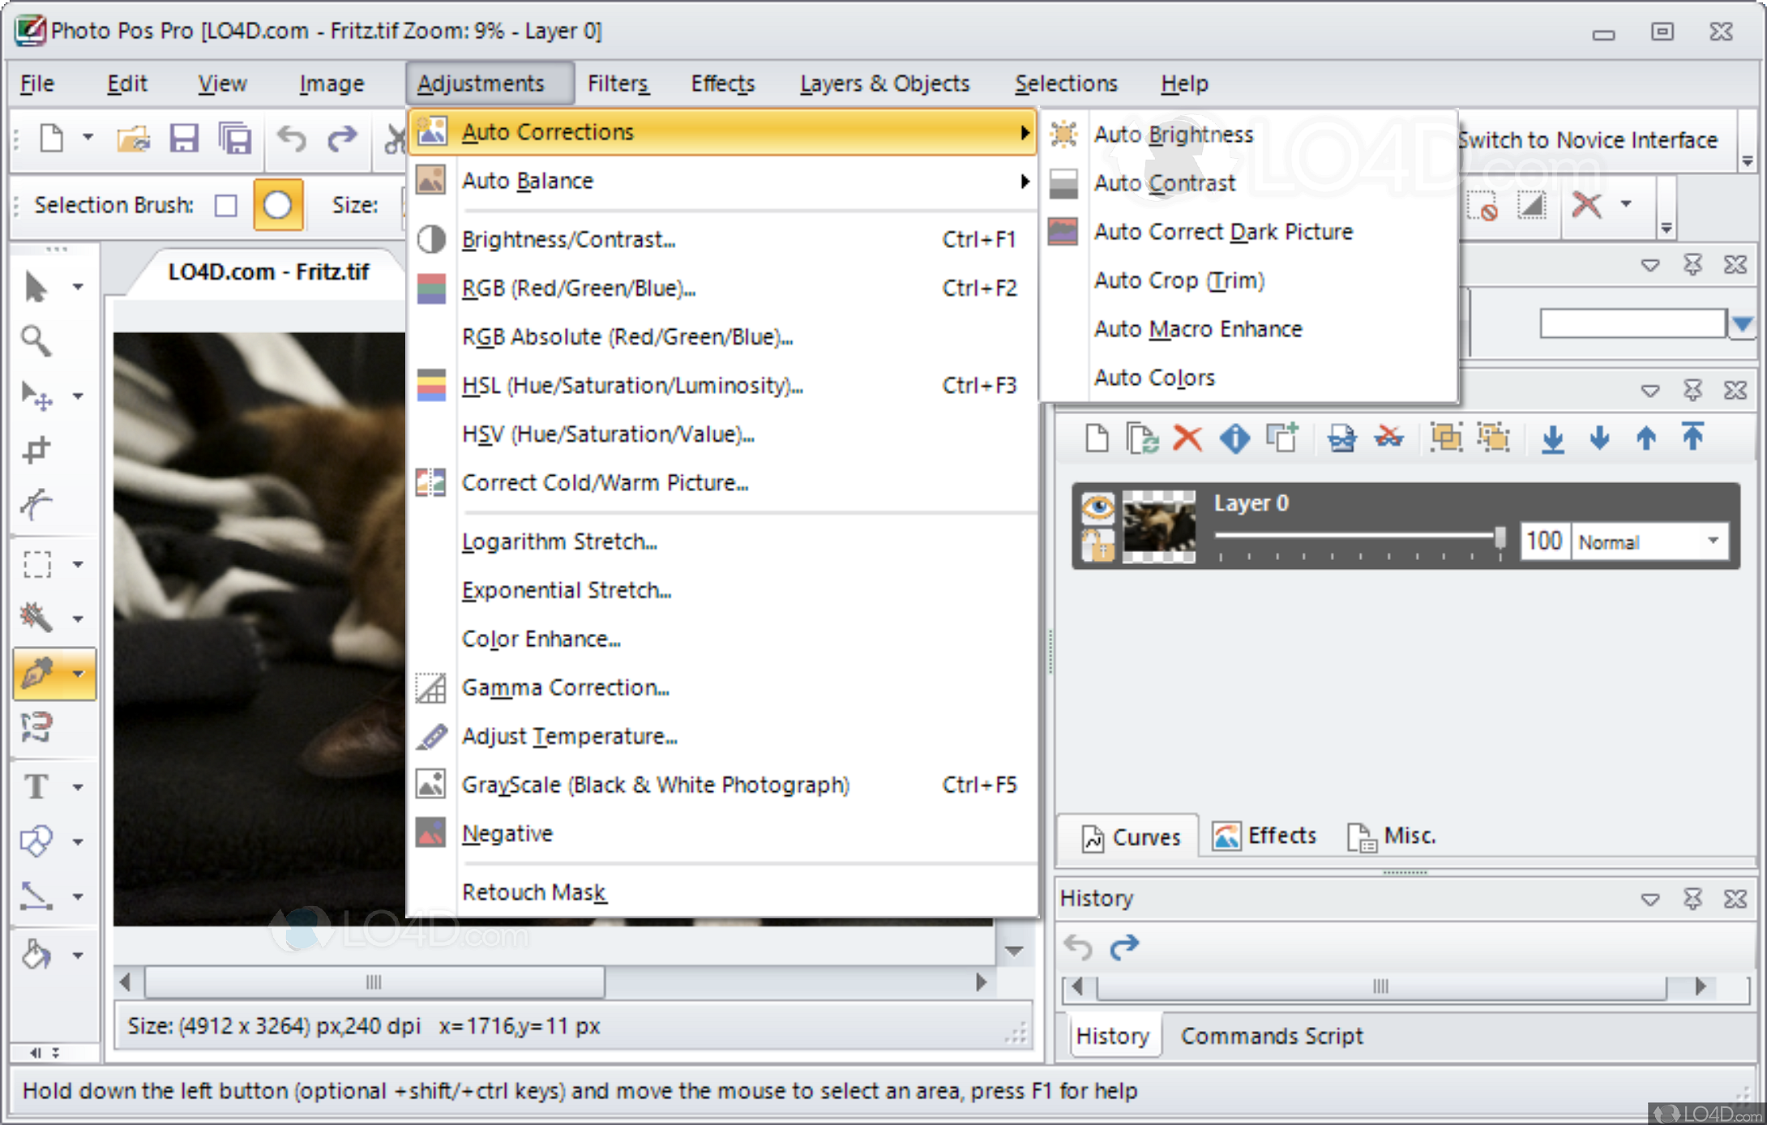Viewport: 1767px width, 1125px height.
Task: Open the Normal blend mode dropdown
Action: [x=1713, y=541]
